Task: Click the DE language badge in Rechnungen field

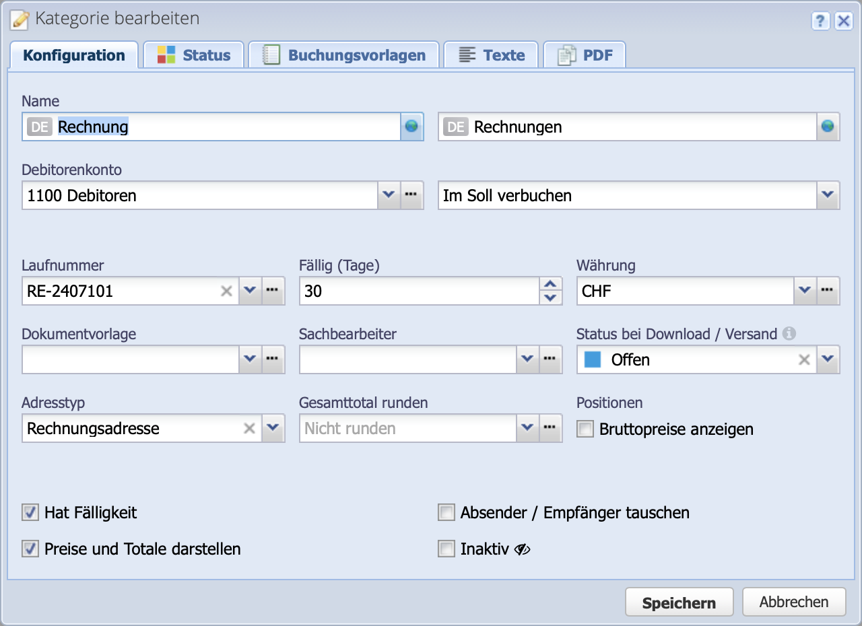Action: coord(456,127)
